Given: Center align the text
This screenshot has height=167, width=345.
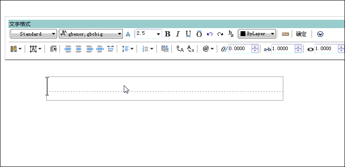Looking at the screenshot, I should [78, 49].
